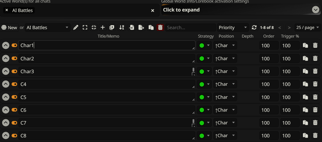Open Char2 green strategy selector
322x142 pixels.
pyautogui.click(x=204, y=59)
